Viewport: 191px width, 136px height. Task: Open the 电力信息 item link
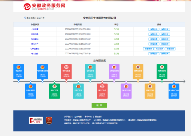pos(35,54)
